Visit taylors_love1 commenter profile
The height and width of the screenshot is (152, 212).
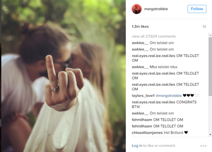[143, 96]
